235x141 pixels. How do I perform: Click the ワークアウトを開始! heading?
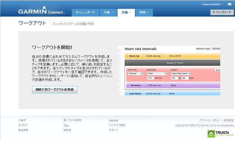[52, 47]
